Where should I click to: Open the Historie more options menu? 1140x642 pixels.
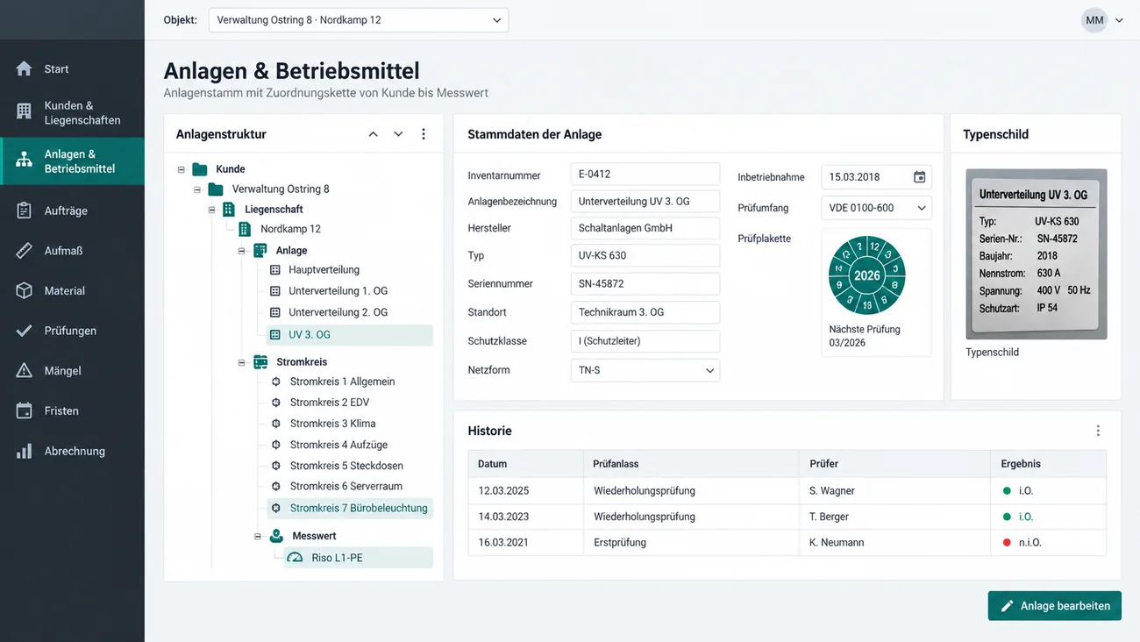pyautogui.click(x=1098, y=431)
